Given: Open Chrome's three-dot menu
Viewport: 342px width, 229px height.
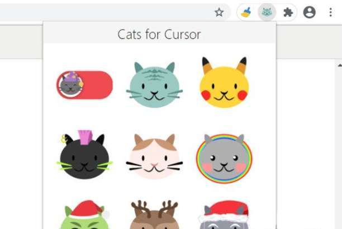Looking at the screenshot, I should coord(331,12).
